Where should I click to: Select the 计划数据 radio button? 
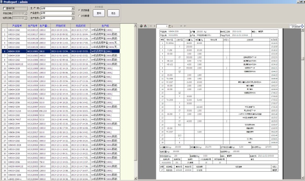[79, 15]
